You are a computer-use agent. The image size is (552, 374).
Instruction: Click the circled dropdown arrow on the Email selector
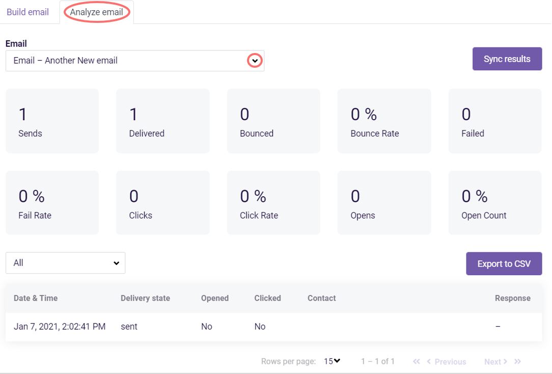(254, 60)
